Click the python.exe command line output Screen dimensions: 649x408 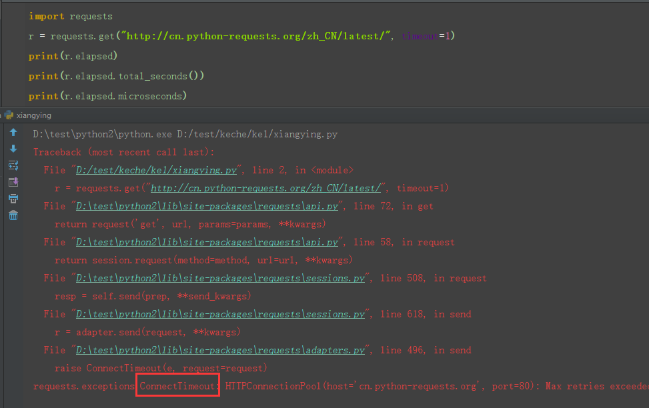pos(185,134)
